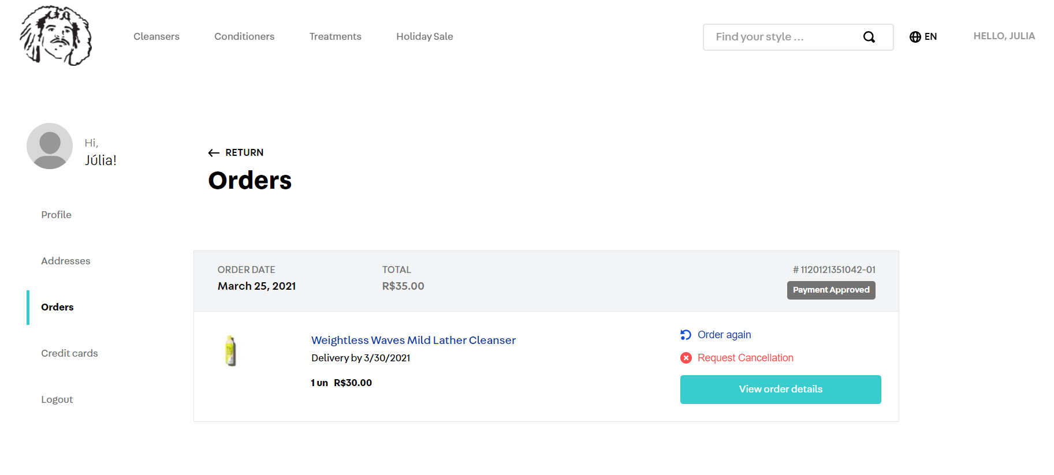Click the return arrow icon

click(214, 153)
